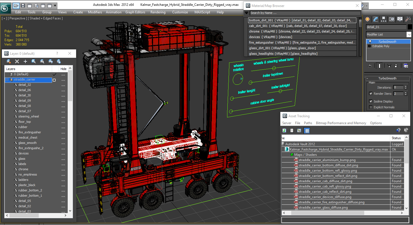Toggle the Render Iters checkbox

point(371,94)
